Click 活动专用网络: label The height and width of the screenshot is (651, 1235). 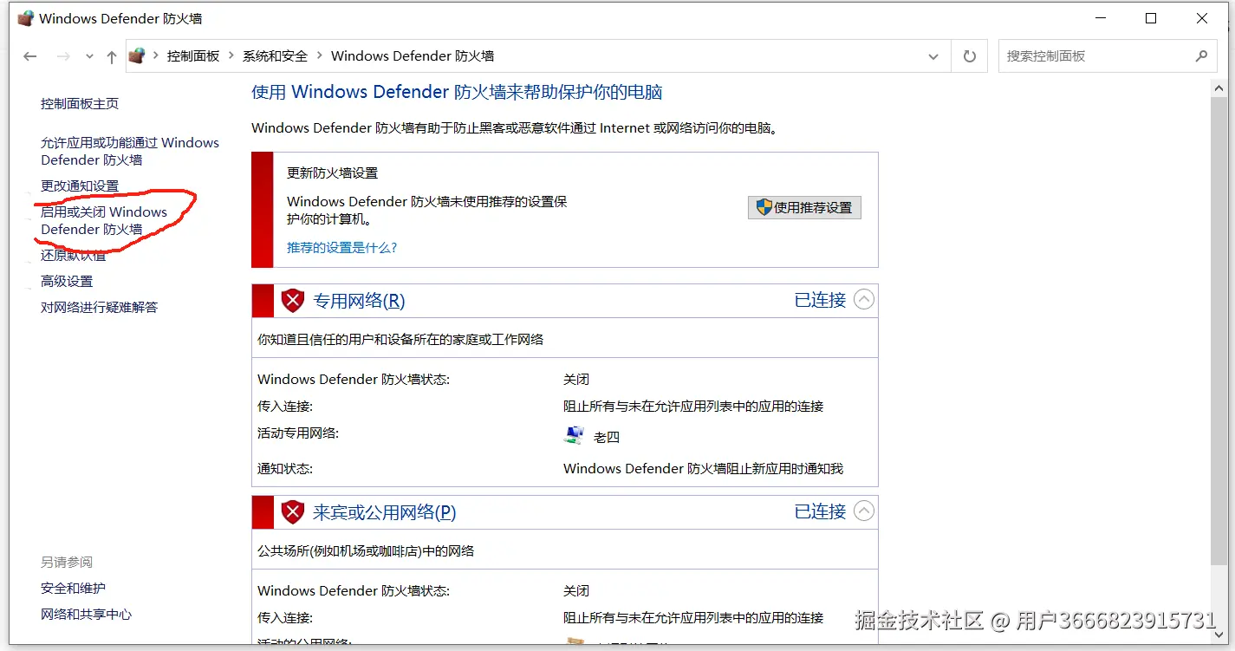click(x=298, y=433)
